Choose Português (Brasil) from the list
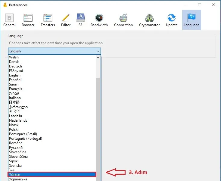The image size is (221, 181). click(52, 134)
